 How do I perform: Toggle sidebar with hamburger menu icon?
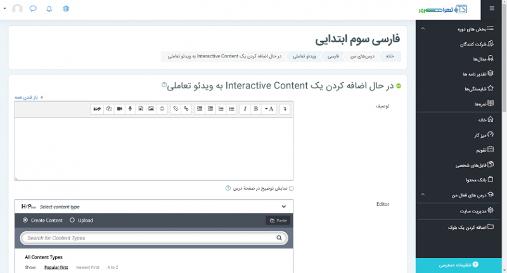492,8
